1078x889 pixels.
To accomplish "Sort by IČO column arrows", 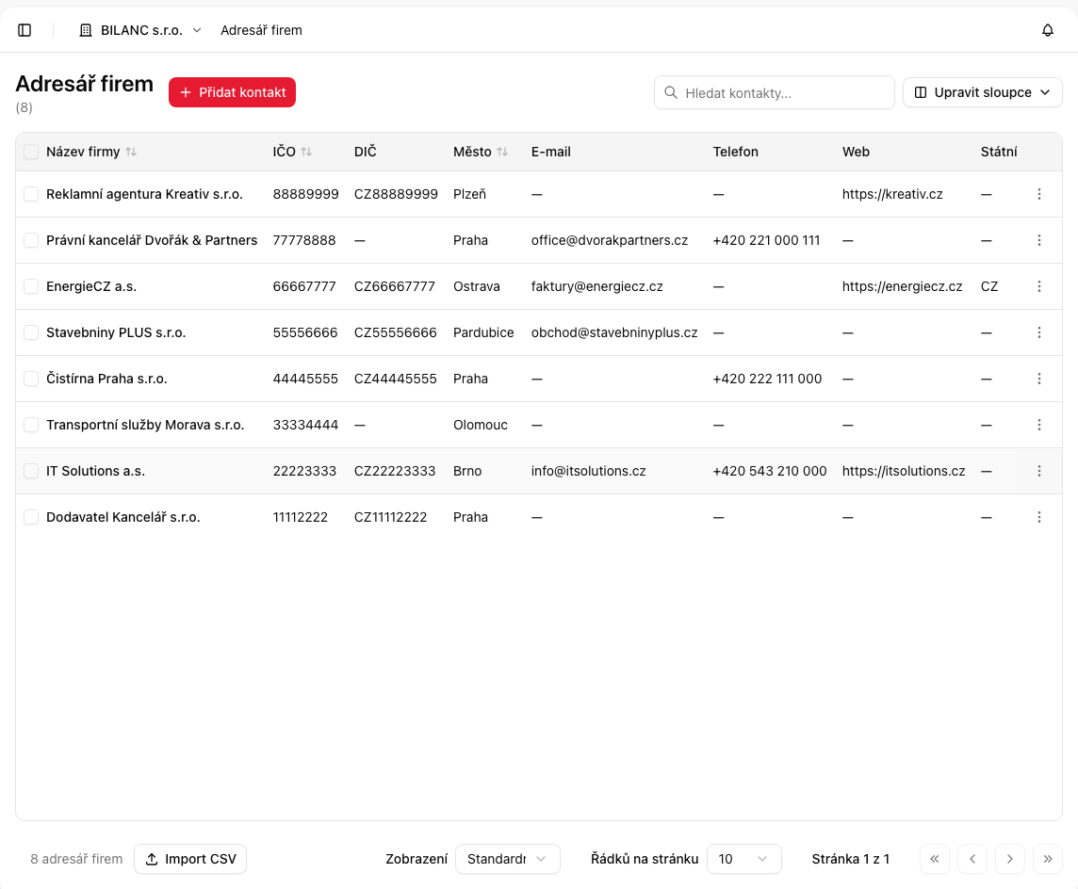I will click(306, 152).
